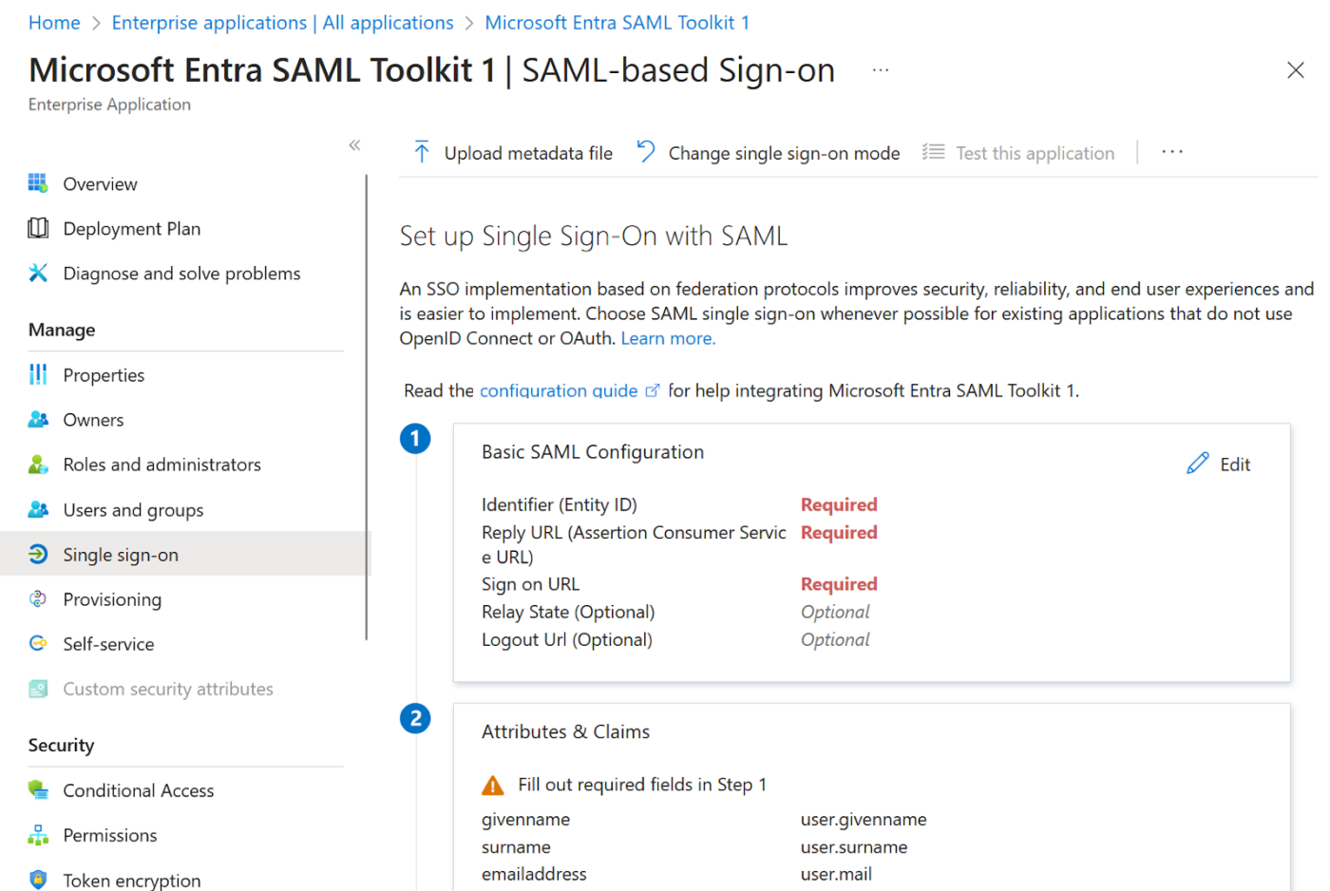
Task: Click Optional beside Relay State
Action: 835,612
